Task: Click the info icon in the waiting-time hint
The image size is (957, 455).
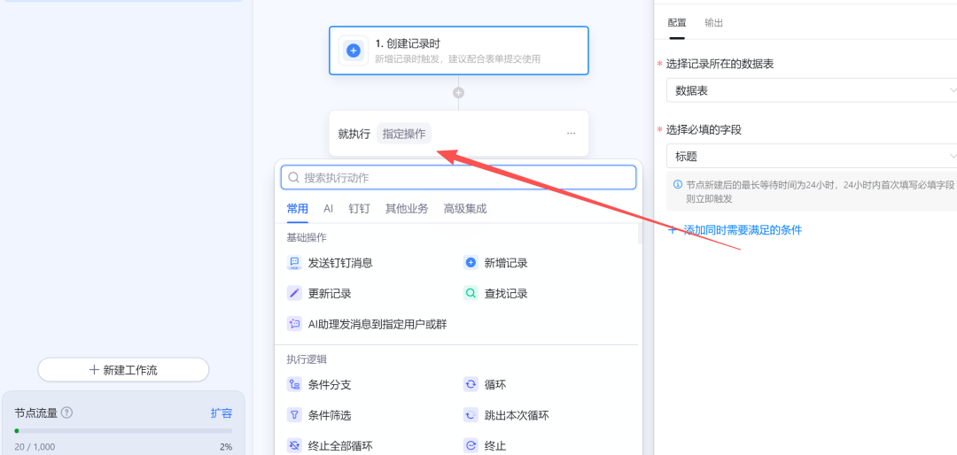Action: pyautogui.click(x=678, y=184)
